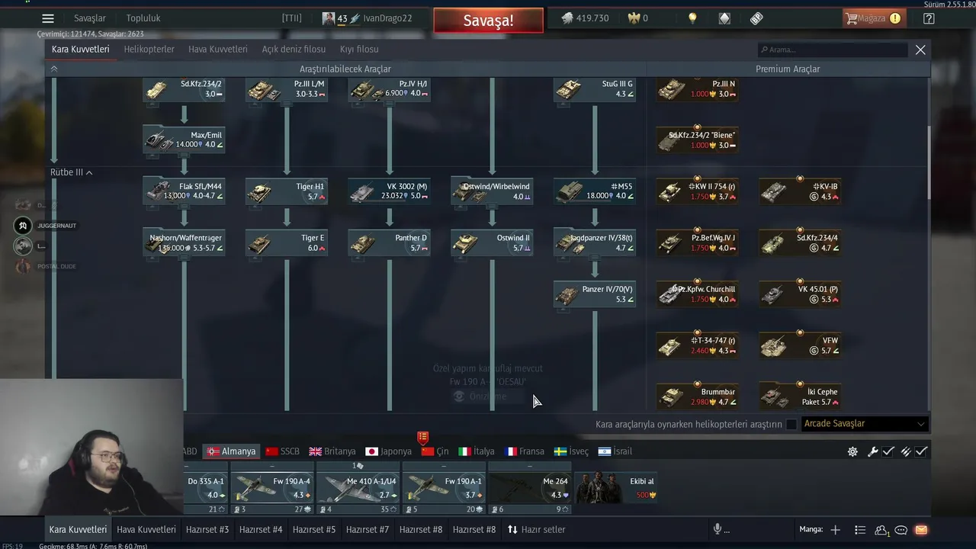Select the KV-IB premium tank icon
Viewport: 976px width, 549px height.
774,191
